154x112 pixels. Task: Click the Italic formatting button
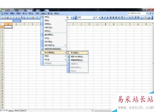[x=105, y=18]
